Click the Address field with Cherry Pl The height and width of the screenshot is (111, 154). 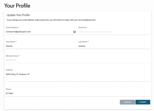tap(78, 77)
